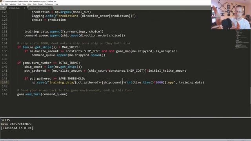Screen dimensions: 251x141
Task: Click '[Finished in 0.9s]' in build output
Action: [x=17, y=128]
